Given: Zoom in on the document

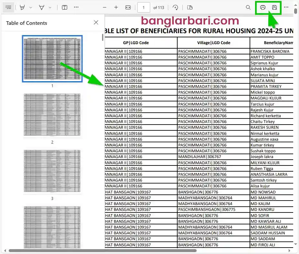Looking at the screenshot, I should [116, 7].
